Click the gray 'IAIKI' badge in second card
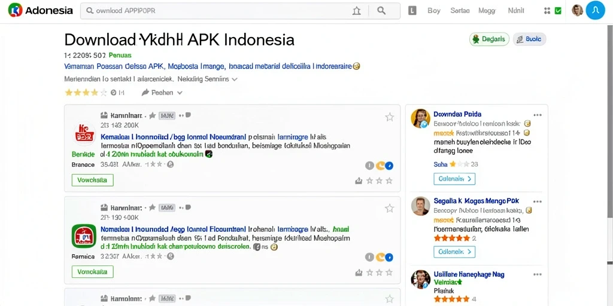 pyautogui.click(x=167, y=207)
